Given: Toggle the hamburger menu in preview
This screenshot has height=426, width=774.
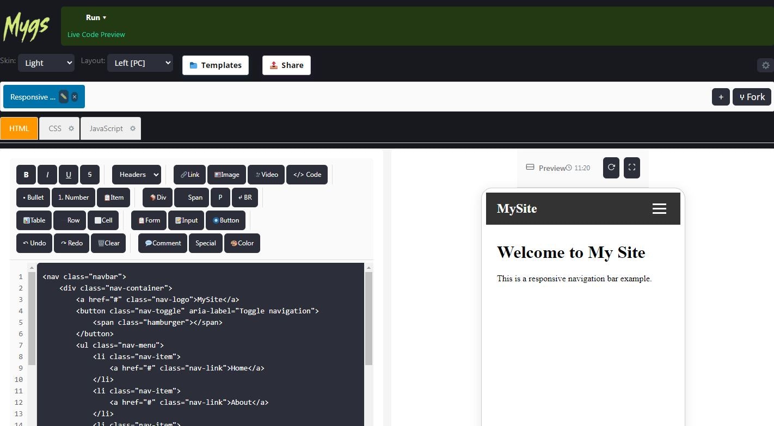Looking at the screenshot, I should [659, 209].
